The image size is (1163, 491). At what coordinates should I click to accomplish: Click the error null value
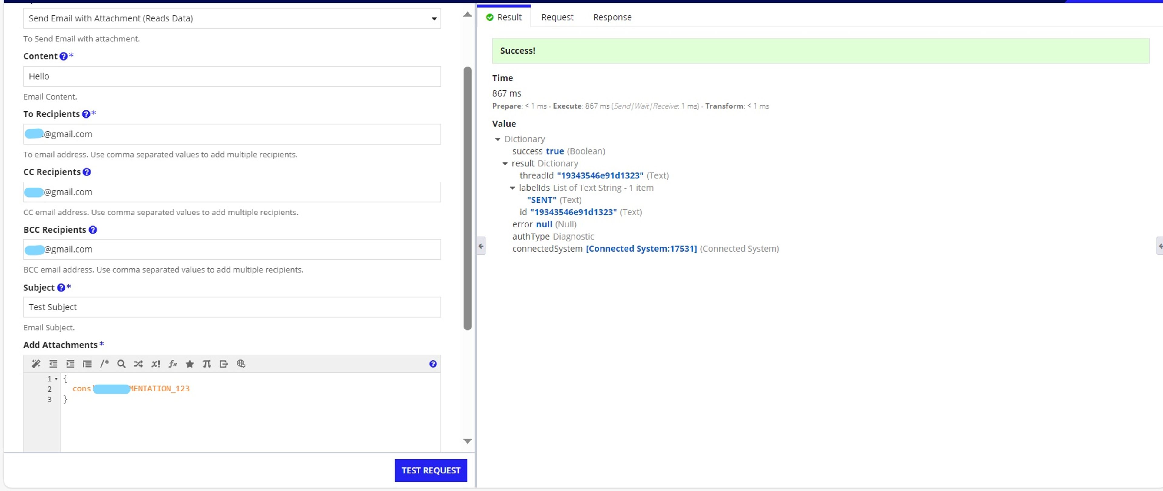tap(544, 224)
